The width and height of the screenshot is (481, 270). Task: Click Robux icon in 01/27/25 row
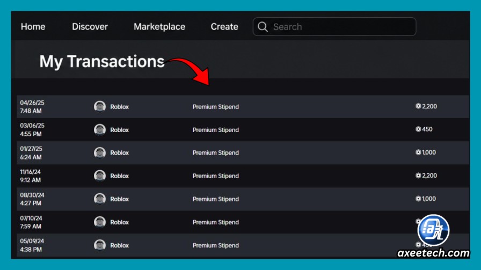tap(418, 152)
